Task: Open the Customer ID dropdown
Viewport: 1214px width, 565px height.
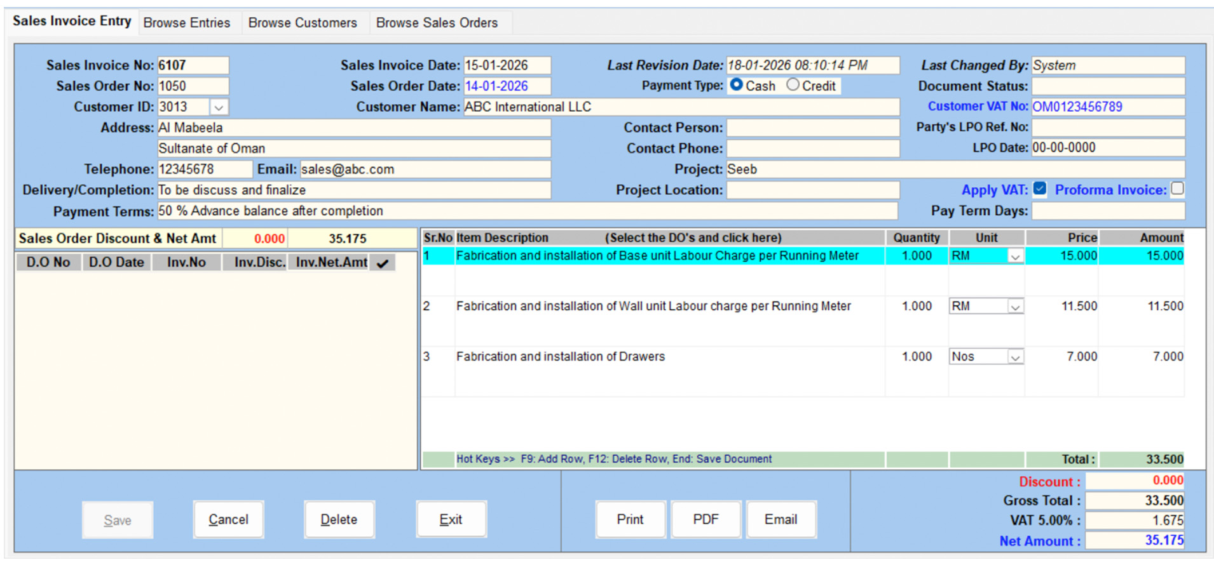Action: click(x=219, y=107)
